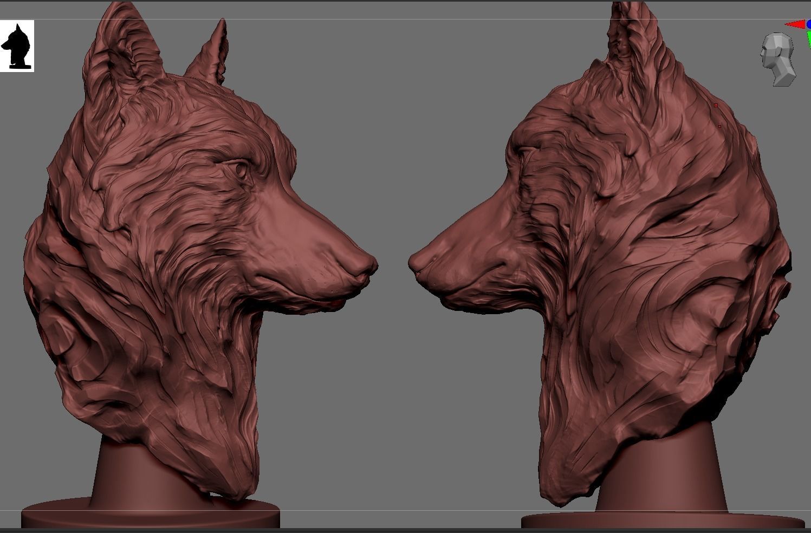Click the red X-axis cone indicator
This screenshot has height=533, width=811.
tap(795, 24)
